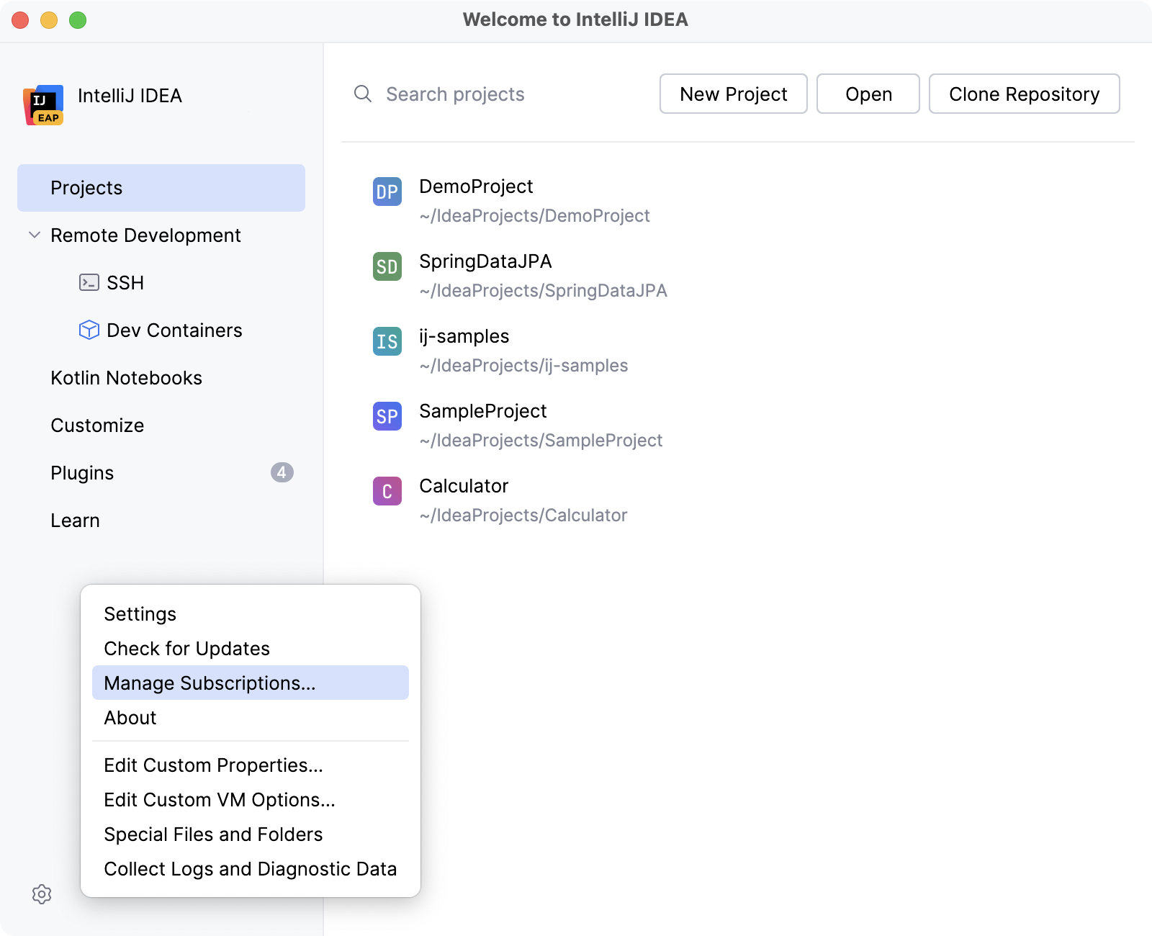Screen dimensions: 1152x936
Task: Click the New Project button
Action: 733,94
